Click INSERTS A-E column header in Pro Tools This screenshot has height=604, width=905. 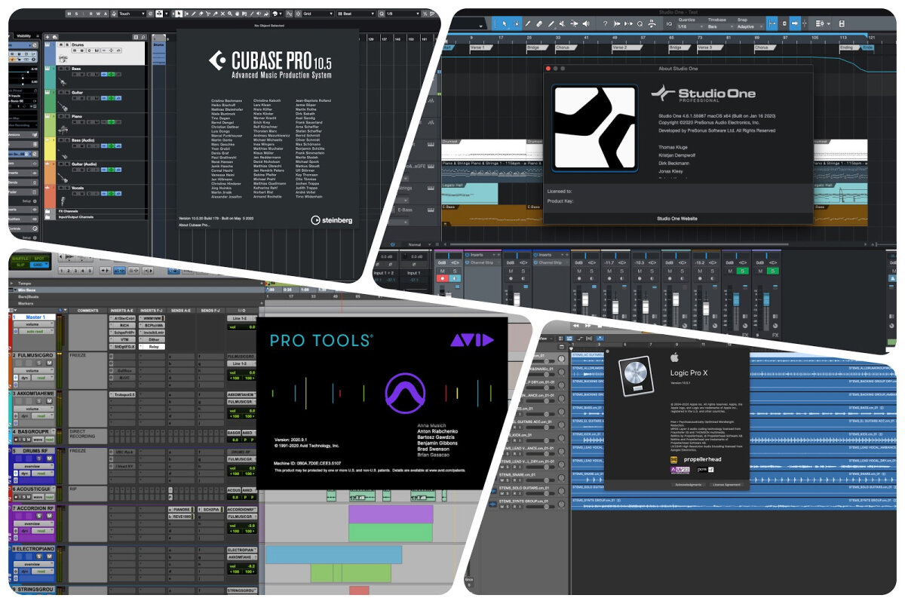click(121, 311)
